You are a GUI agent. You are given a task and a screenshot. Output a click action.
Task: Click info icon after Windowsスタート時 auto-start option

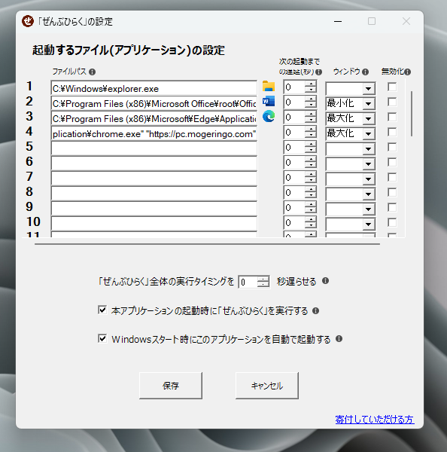[x=339, y=339]
